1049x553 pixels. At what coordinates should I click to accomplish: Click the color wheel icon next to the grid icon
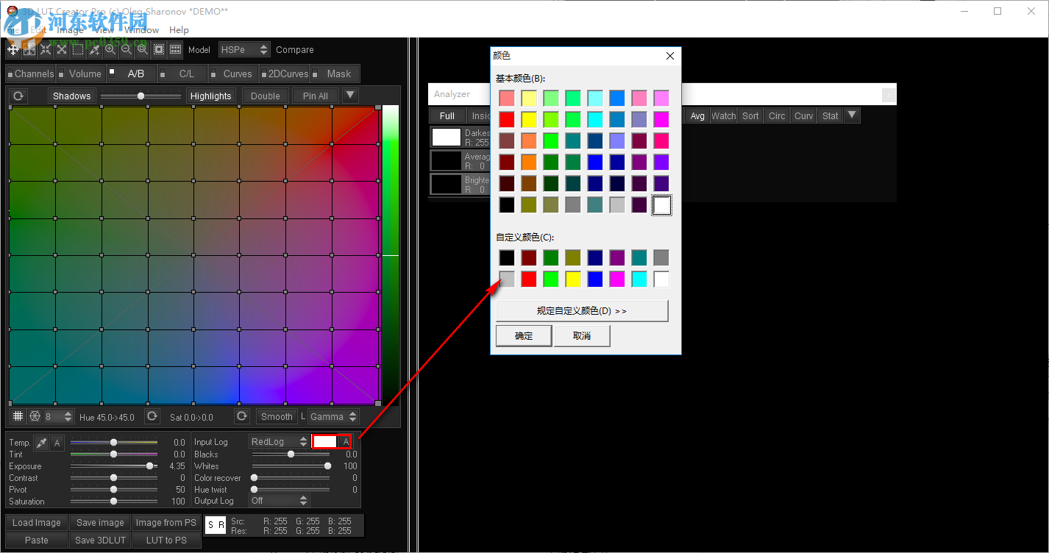pos(35,416)
